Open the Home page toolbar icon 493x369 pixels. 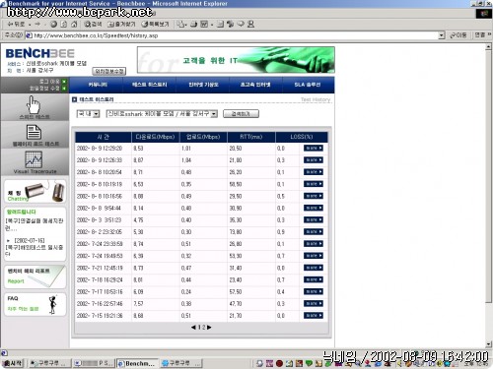click(74, 25)
